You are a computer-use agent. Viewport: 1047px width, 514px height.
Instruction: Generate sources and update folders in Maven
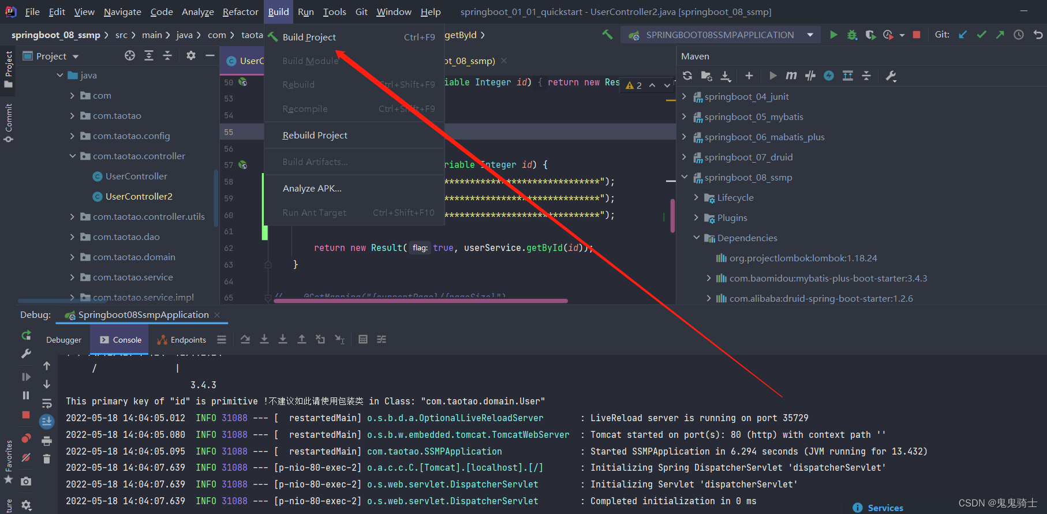coord(706,76)
